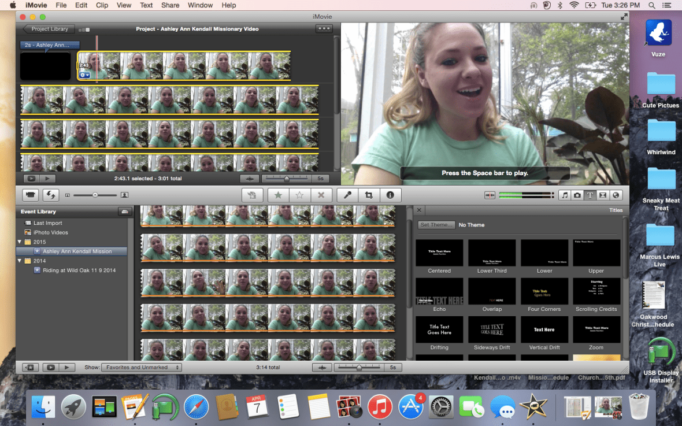Viewport: 682px width, 426px height.
Task: Open the Share menu
Action: tap(170, 5)
